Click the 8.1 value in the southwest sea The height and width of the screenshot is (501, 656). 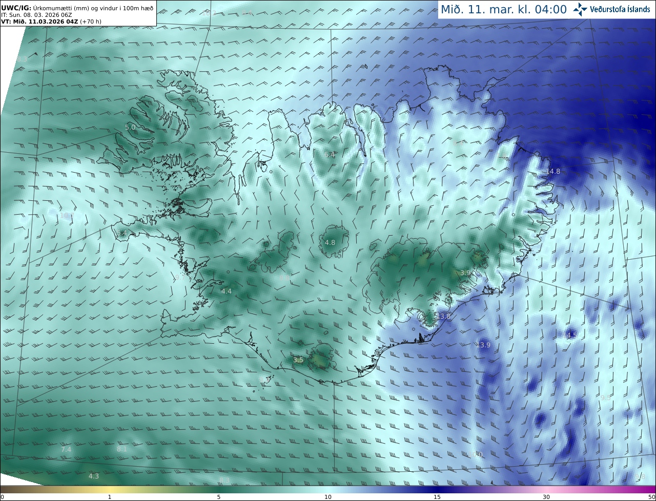(121, 449)
